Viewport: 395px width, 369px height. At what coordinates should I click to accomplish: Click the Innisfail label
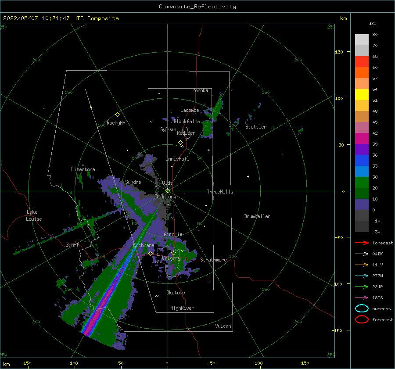pos(177,159)
